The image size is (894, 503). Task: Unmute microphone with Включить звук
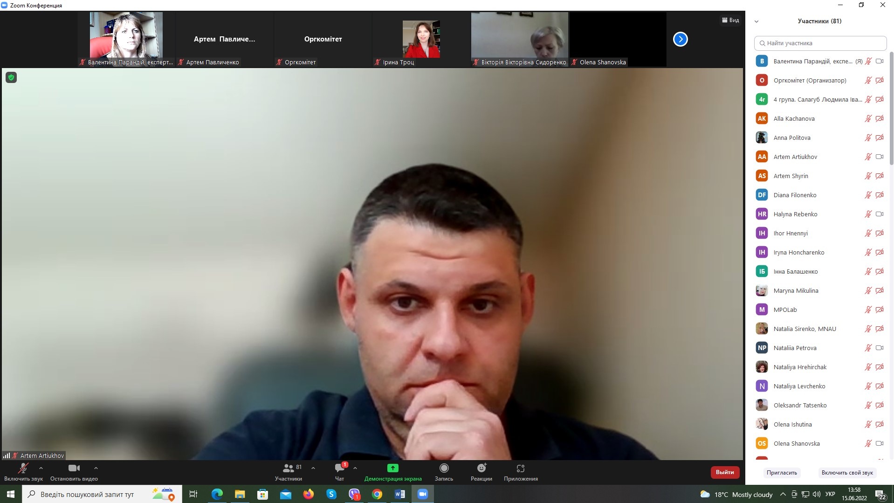point(23,472)
